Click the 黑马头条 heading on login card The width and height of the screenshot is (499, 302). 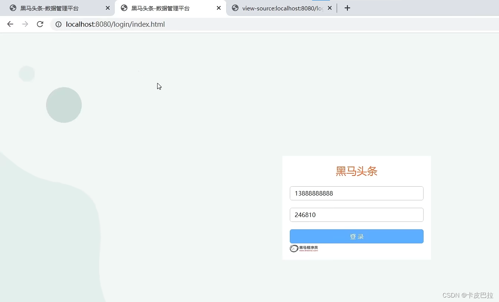pos(357,171)
